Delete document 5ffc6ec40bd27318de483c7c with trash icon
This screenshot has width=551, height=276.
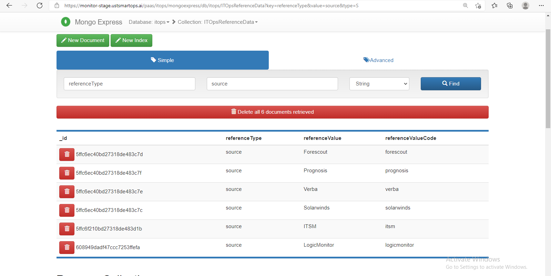(x=67, y=210)
